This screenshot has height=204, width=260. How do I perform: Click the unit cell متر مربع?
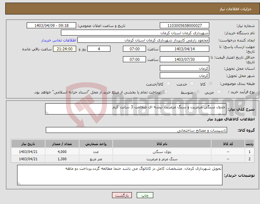coord(96,159)
